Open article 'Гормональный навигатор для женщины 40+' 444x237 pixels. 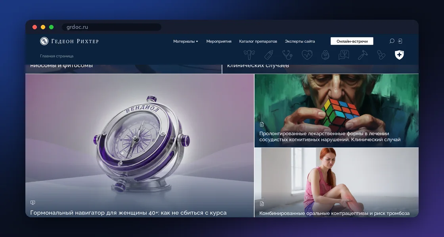128,213
